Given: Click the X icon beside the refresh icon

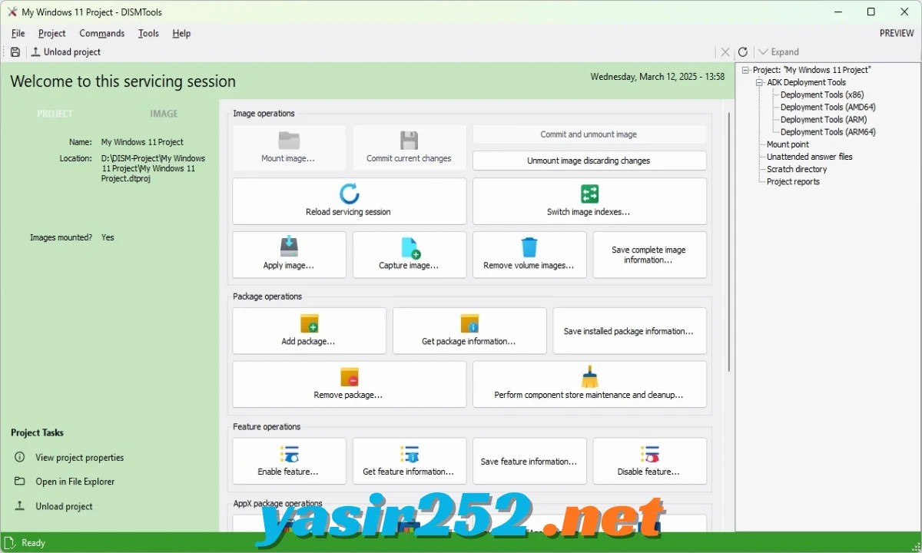Looking at the screenshot, I should point(725,52).
